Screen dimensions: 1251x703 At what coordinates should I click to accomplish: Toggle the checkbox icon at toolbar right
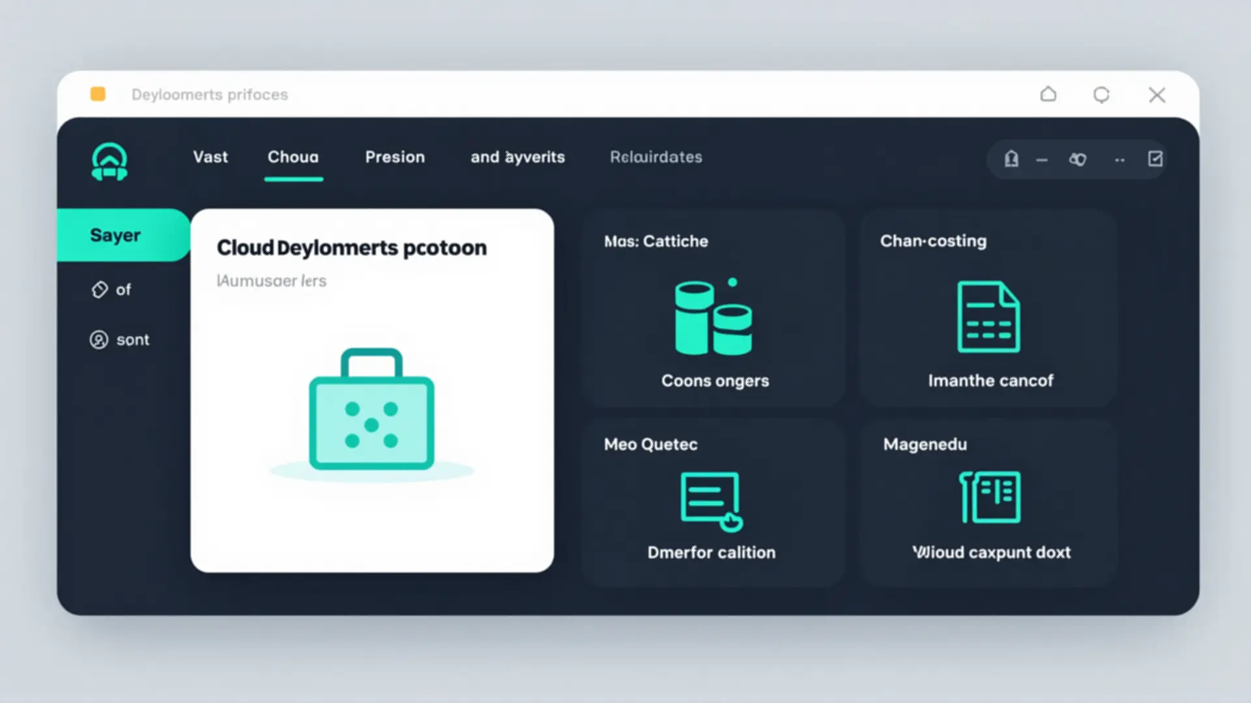1155,158
